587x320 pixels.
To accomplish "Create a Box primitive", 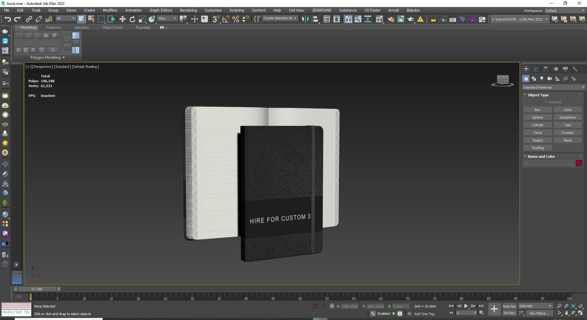I will (537, 110).
